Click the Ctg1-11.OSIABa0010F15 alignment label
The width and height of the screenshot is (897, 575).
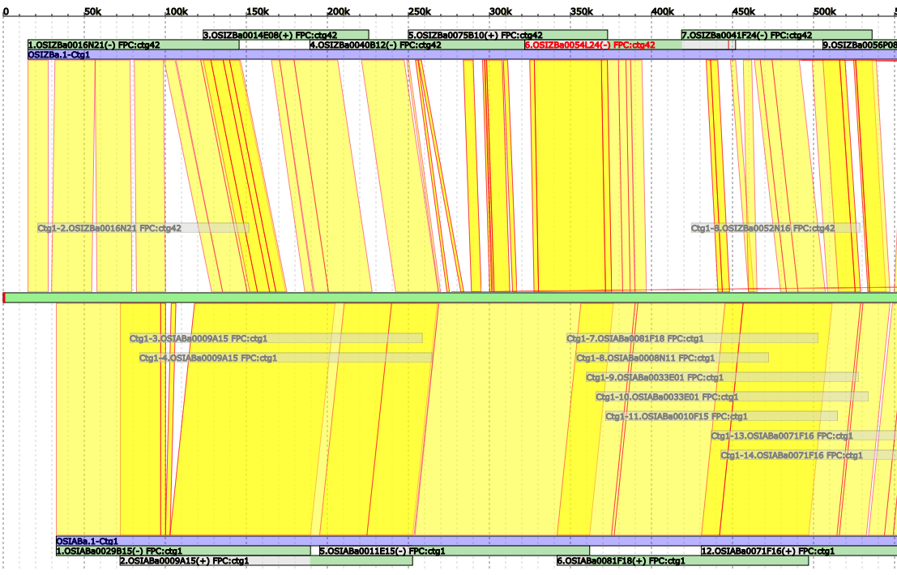(676, 416)
